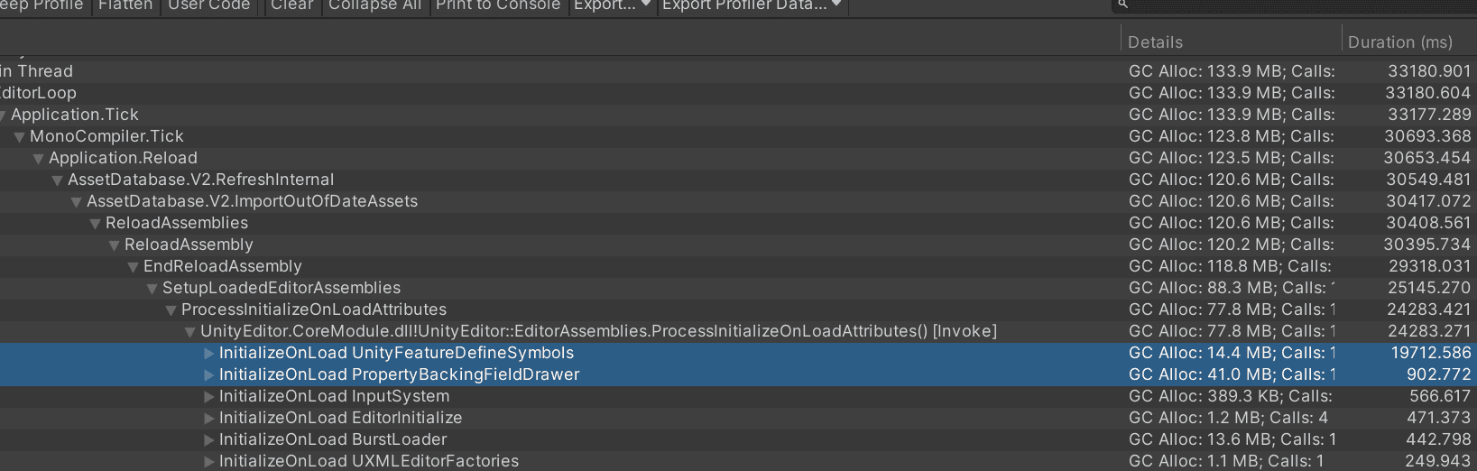Open the Export dropdown

point(613,7)
